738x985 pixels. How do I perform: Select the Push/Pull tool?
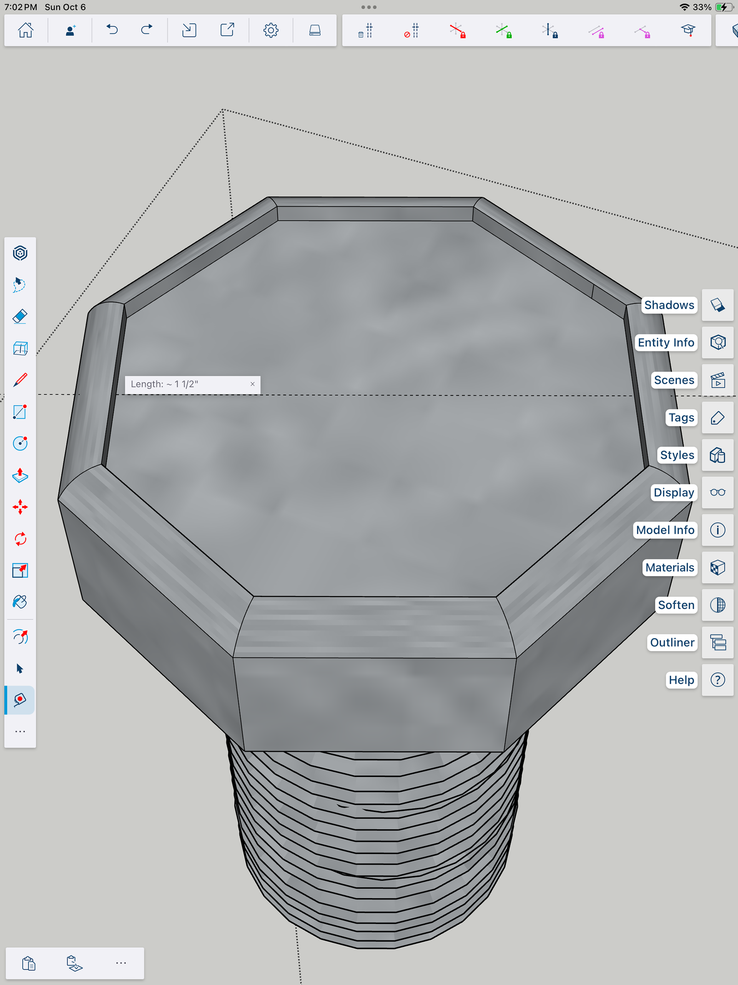(20, 476)
